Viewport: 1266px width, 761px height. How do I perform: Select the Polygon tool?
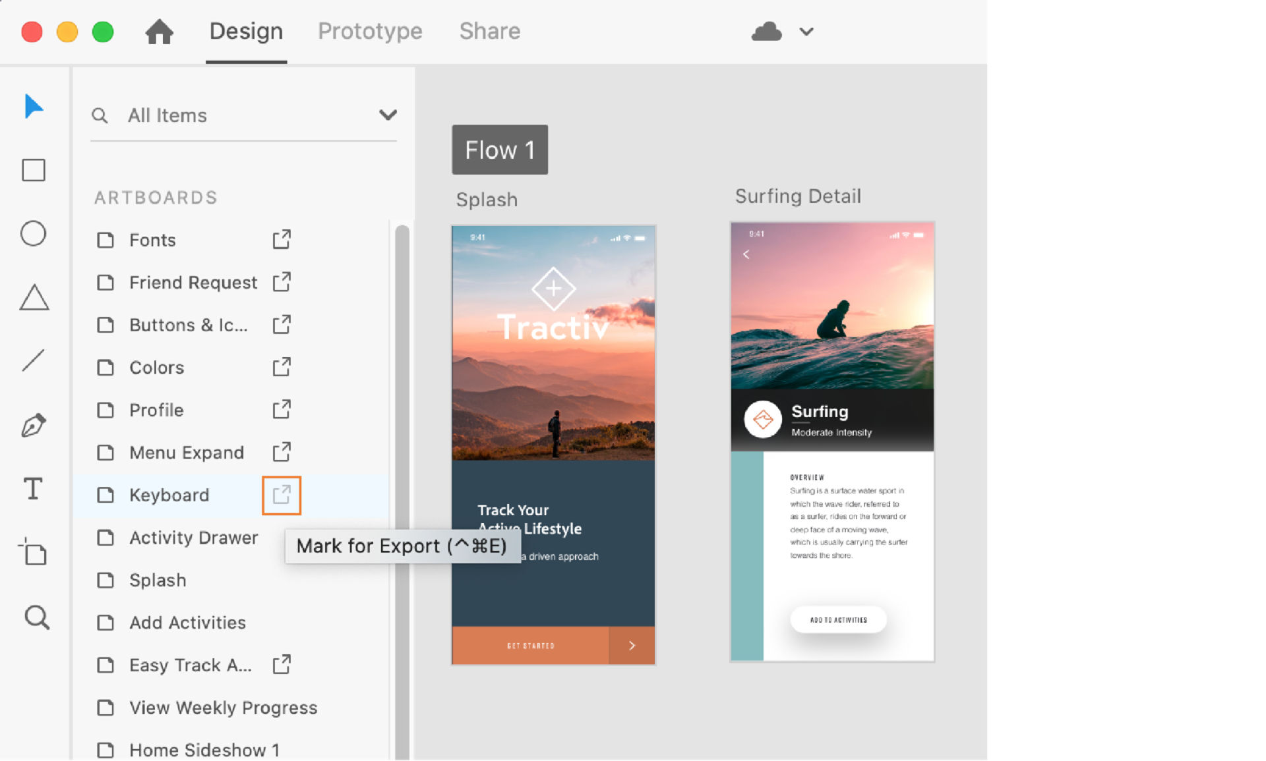pyautogui.click(x=34, y=297)
